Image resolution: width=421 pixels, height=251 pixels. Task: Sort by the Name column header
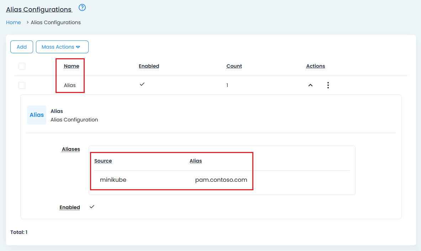point(72,66)
